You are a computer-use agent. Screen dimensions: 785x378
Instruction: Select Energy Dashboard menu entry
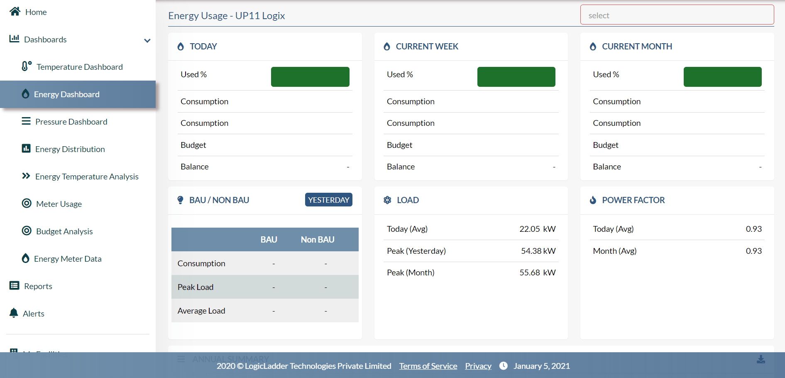click(78, 94)
